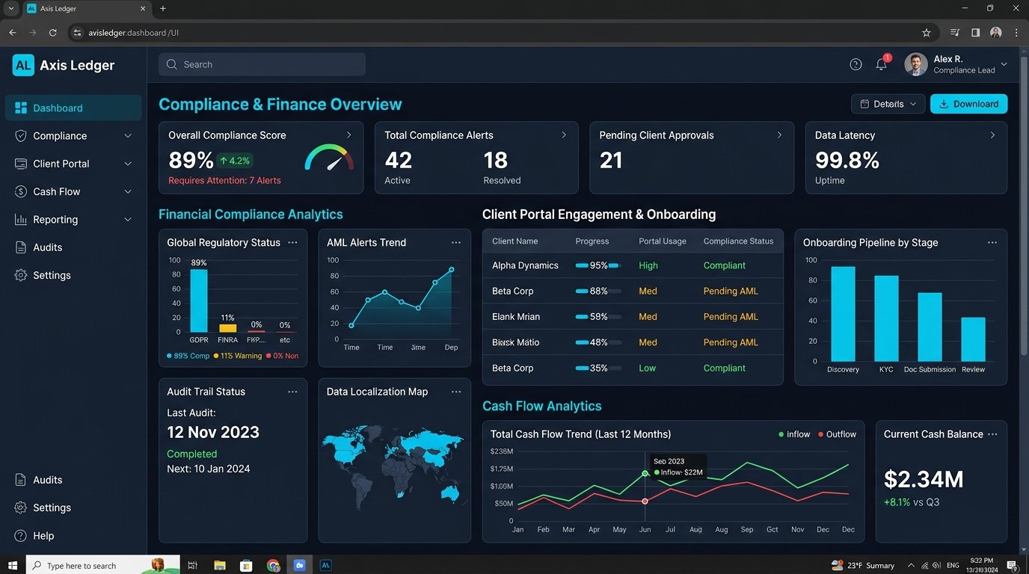This screenshot has width=1029, height=574.
Task: Open File Explorer from taskbar
Action: (x=219, y=566)
